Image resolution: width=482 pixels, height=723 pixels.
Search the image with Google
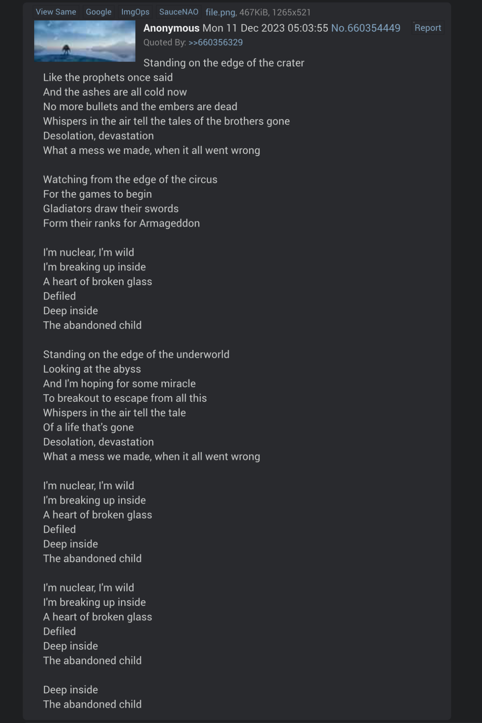99,12
